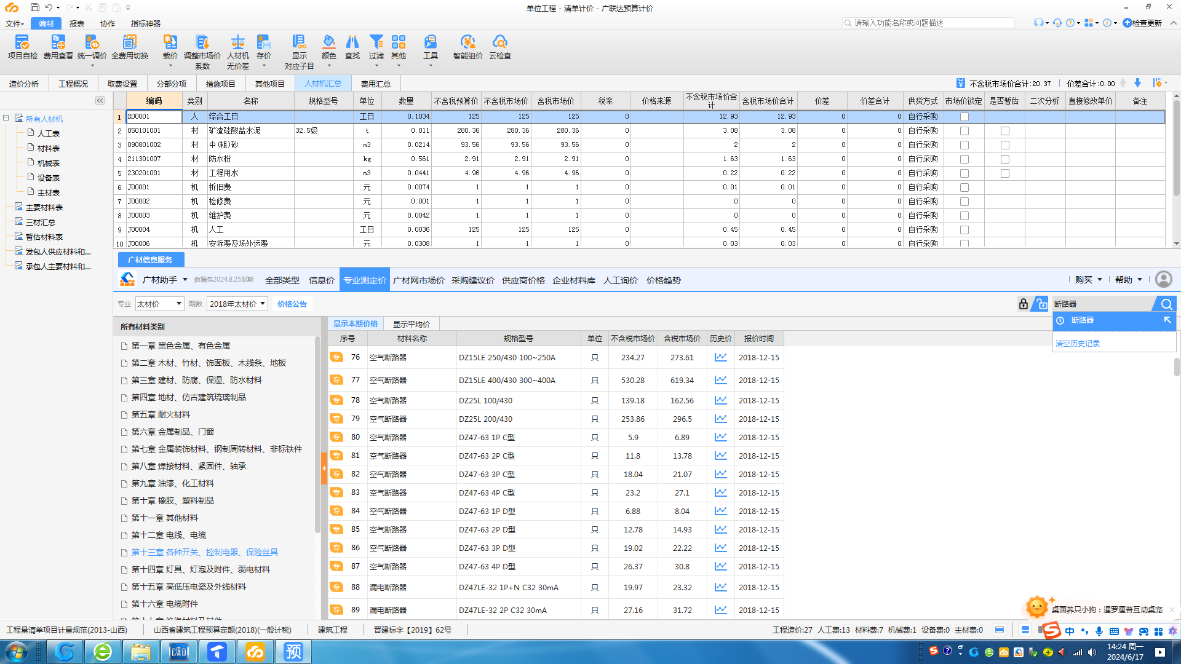Screen dimensions: 1181x664
Task: Open the 其他 tools icon
Action: [399, 47]
